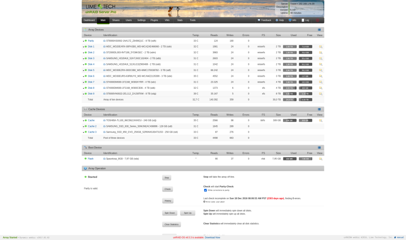Screen dimensions: 406x240
Task: Click SMART icon beside Parity ST8000AS0002 identification
Action: (104, 41)
